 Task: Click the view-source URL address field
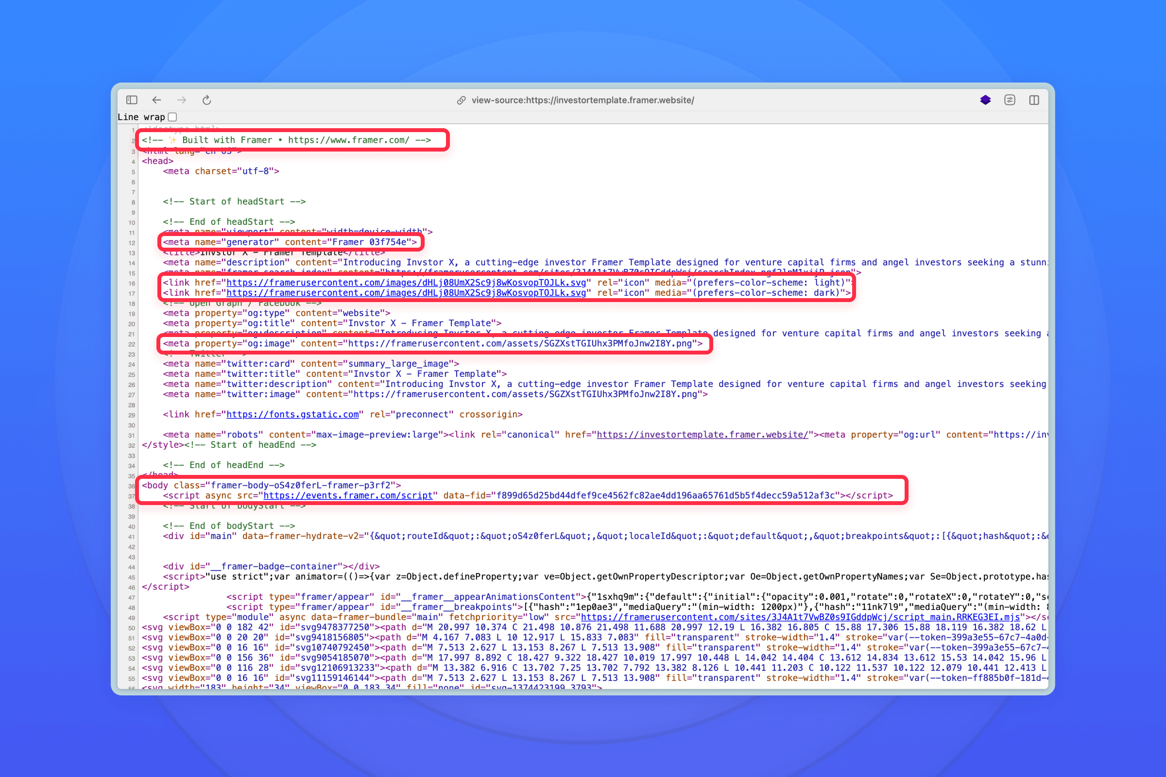tap(583, 100)
